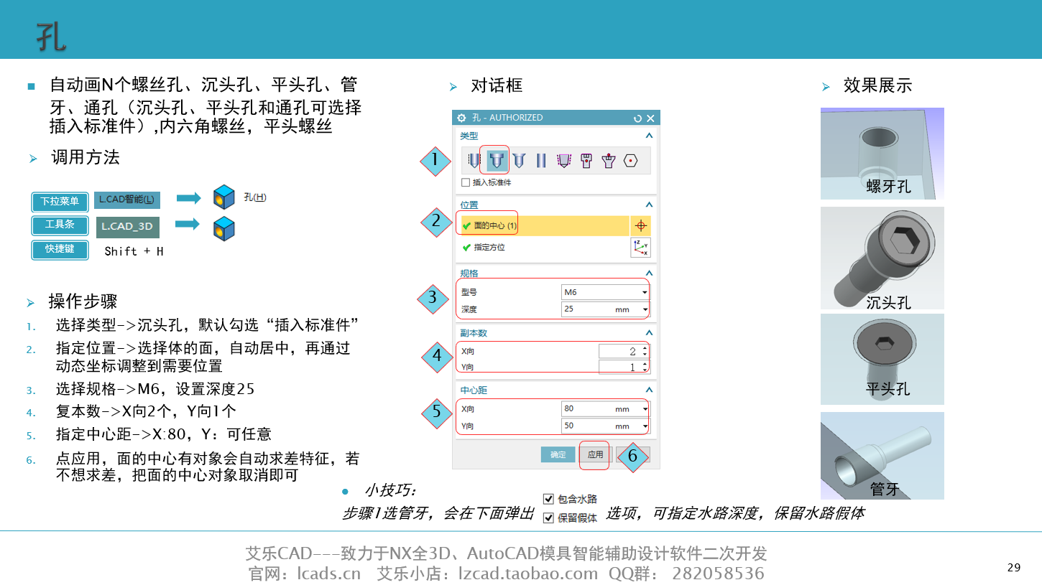Click the page number 29

coord(1014,568)
